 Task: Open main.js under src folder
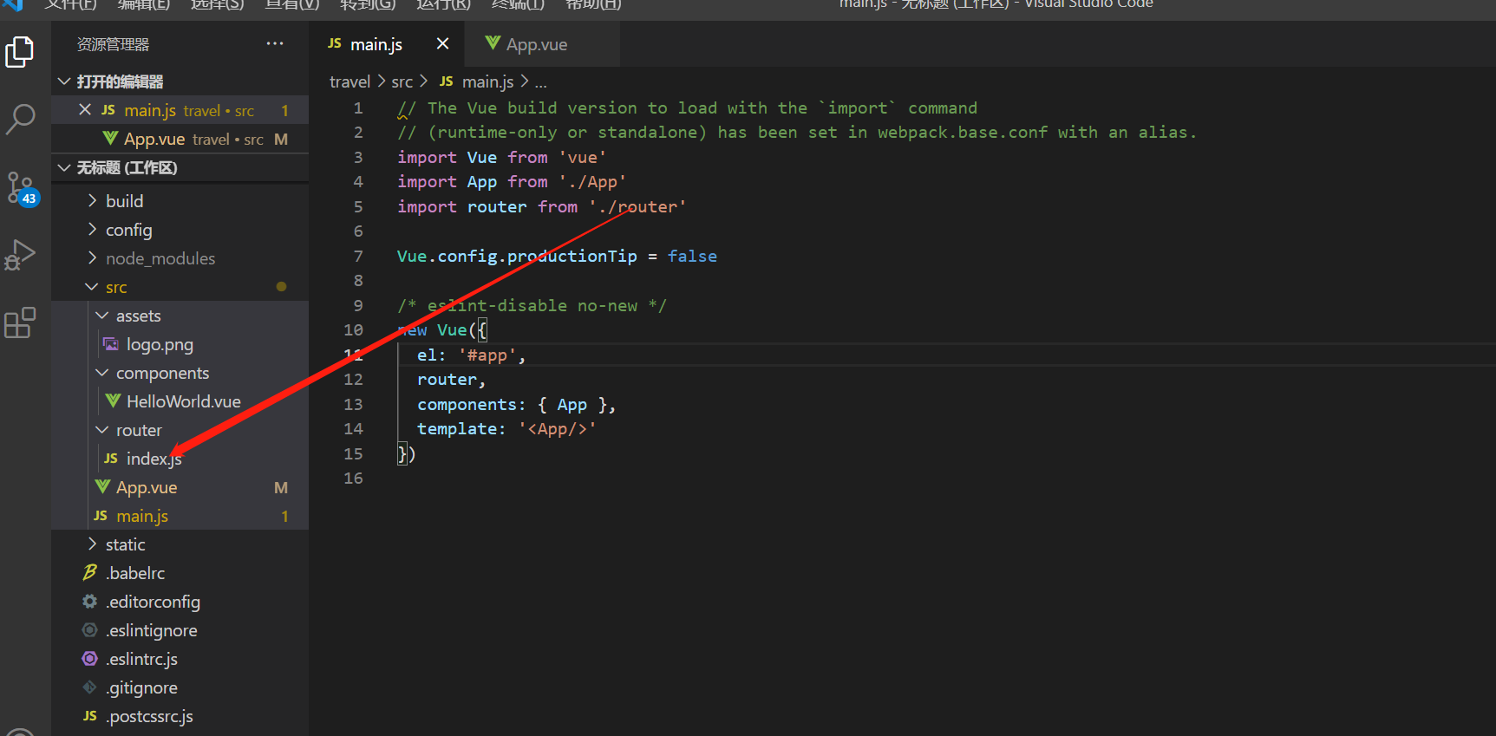180,516
